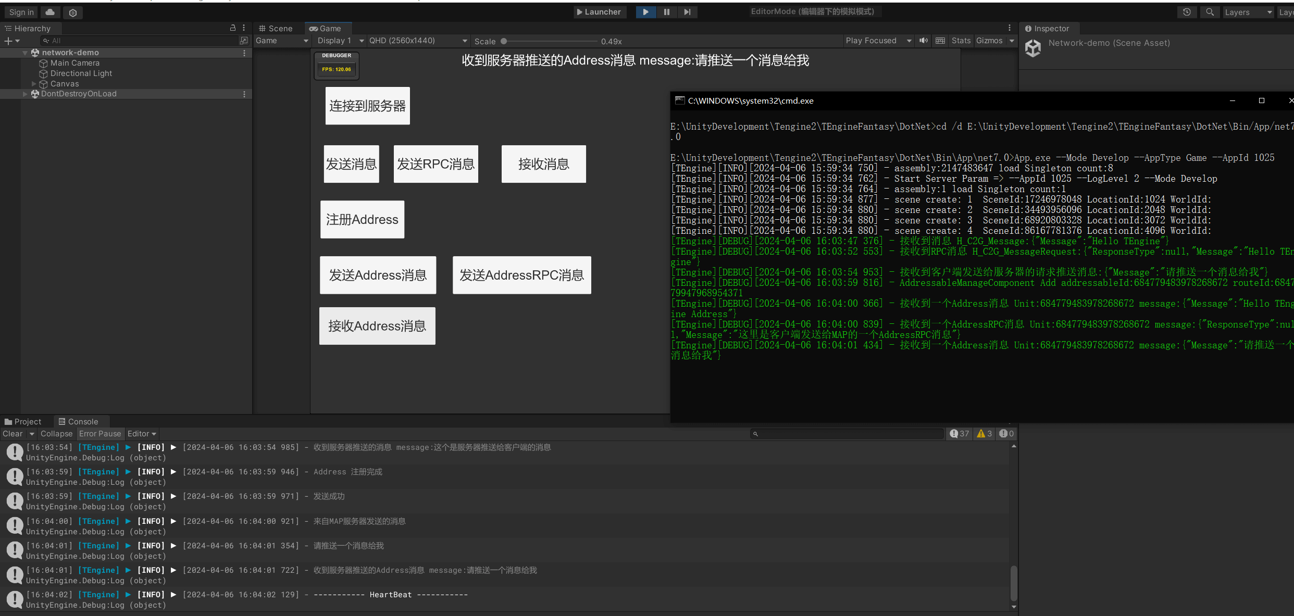Click the 发送AddressRPC消息 button
The height and width of the screenshot is (616, 1294).
522,275
